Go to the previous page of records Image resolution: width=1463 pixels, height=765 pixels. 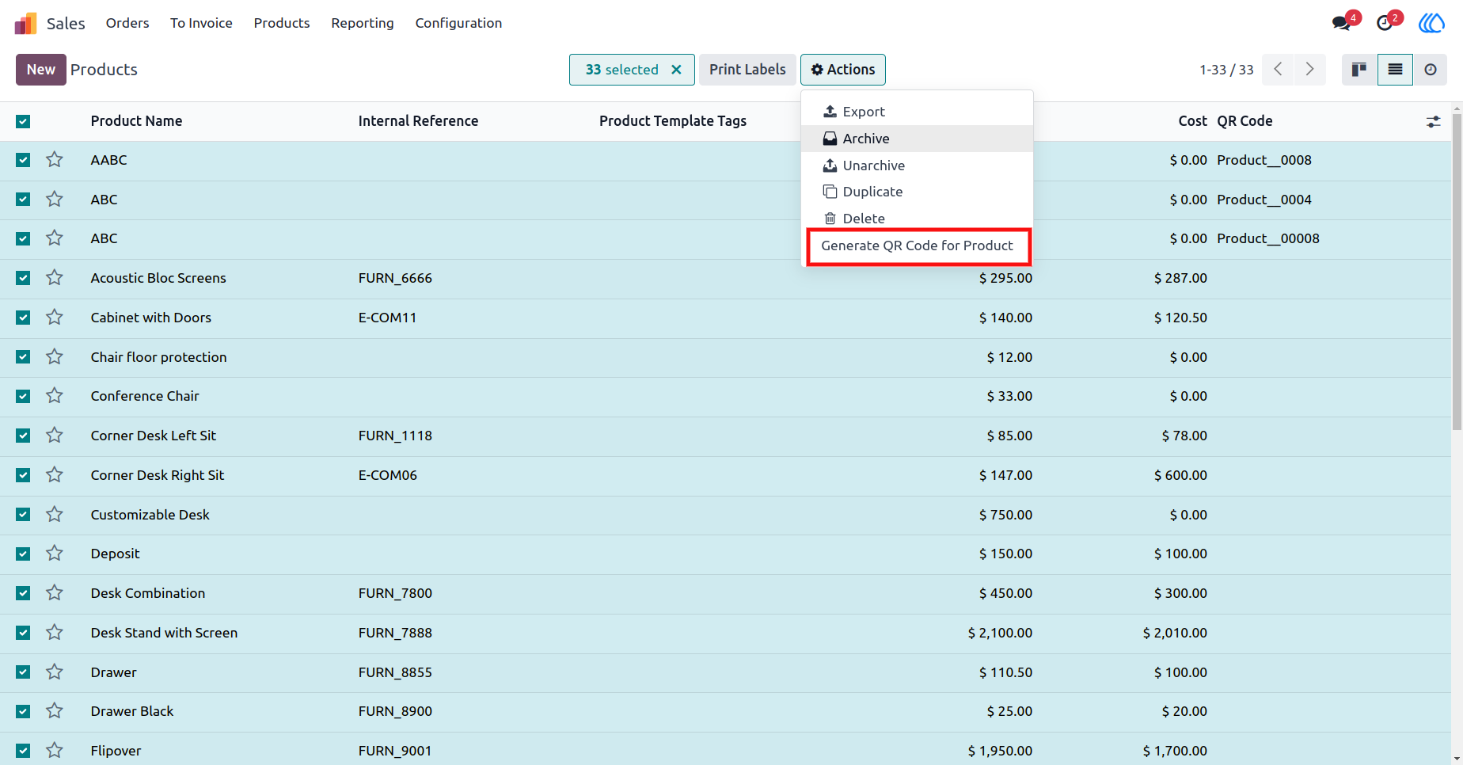(x=1278, y=70)
